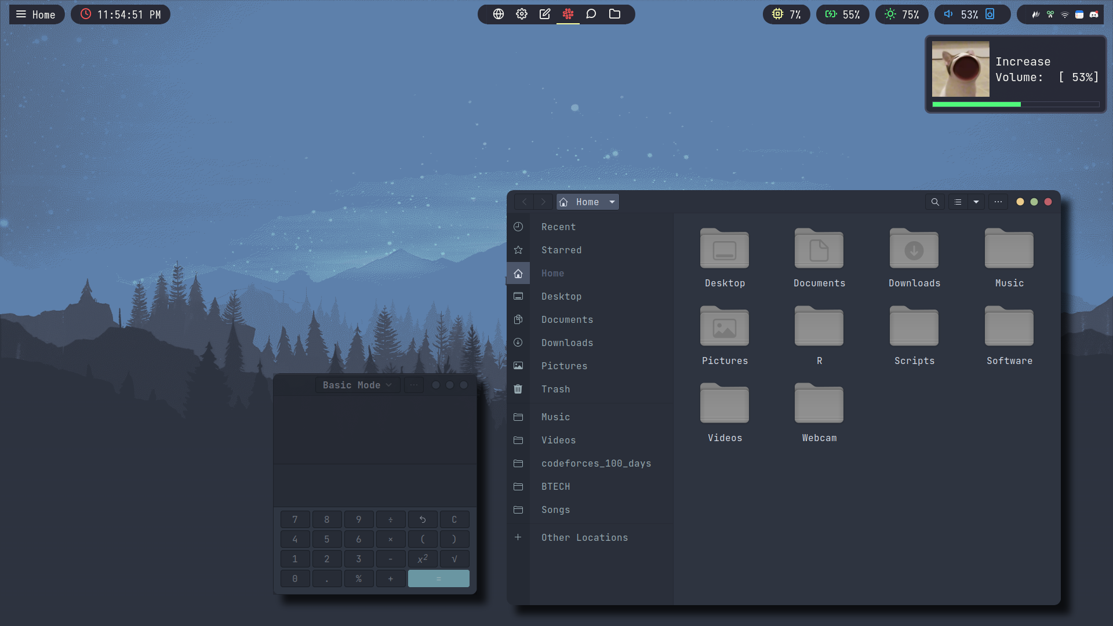1113x626 pixels.
Task: Click the text editor pencil icon in top bar
Action: tap(545, 14)
